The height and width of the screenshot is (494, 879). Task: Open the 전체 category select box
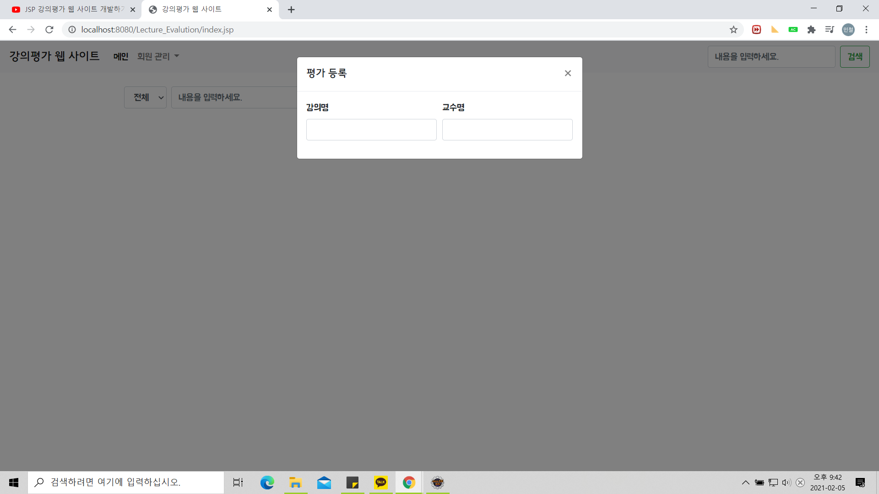point(145,97)
